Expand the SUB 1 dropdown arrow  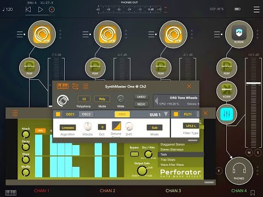(x=165, y=114)
